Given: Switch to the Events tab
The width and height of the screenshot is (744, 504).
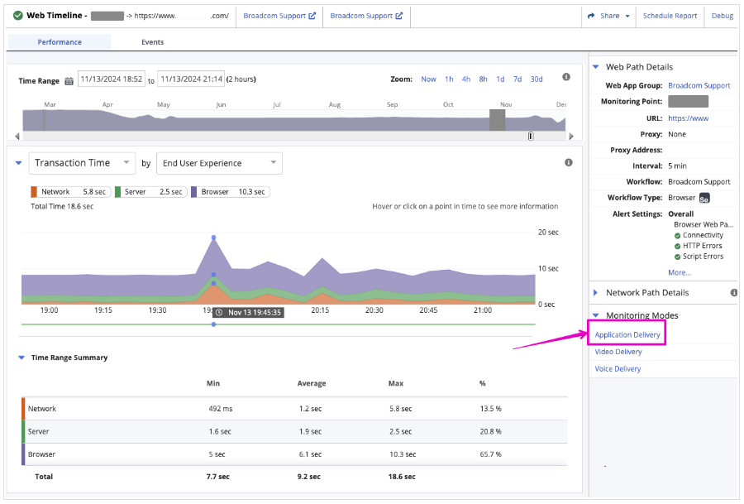Looking at the screenshot, I should (152, 42).
